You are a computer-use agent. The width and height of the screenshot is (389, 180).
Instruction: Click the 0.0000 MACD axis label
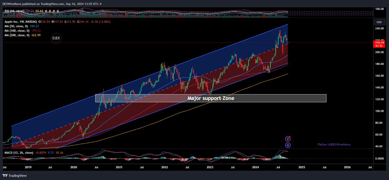point(379,159)
